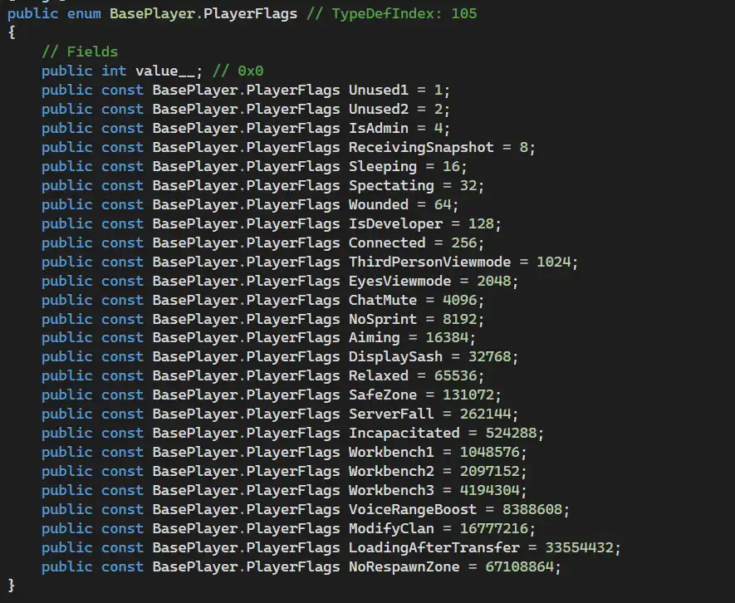Click the value 33554432
This screenshot has height=603, width=735.
[x=580, y=547]
